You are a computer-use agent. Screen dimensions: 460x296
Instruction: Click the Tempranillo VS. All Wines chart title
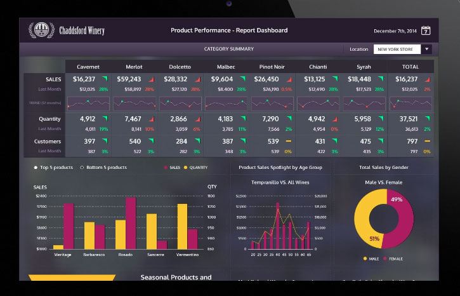[280, 182]
